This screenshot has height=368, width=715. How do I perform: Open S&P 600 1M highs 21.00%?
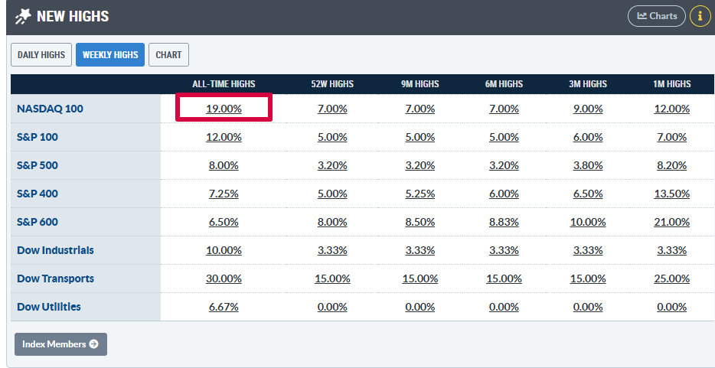point(672,222)
